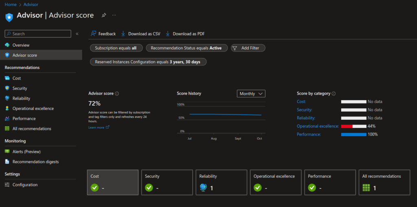
Task: Click the Operational excellence 44% score bar
Action: click(x=354, y=126)
